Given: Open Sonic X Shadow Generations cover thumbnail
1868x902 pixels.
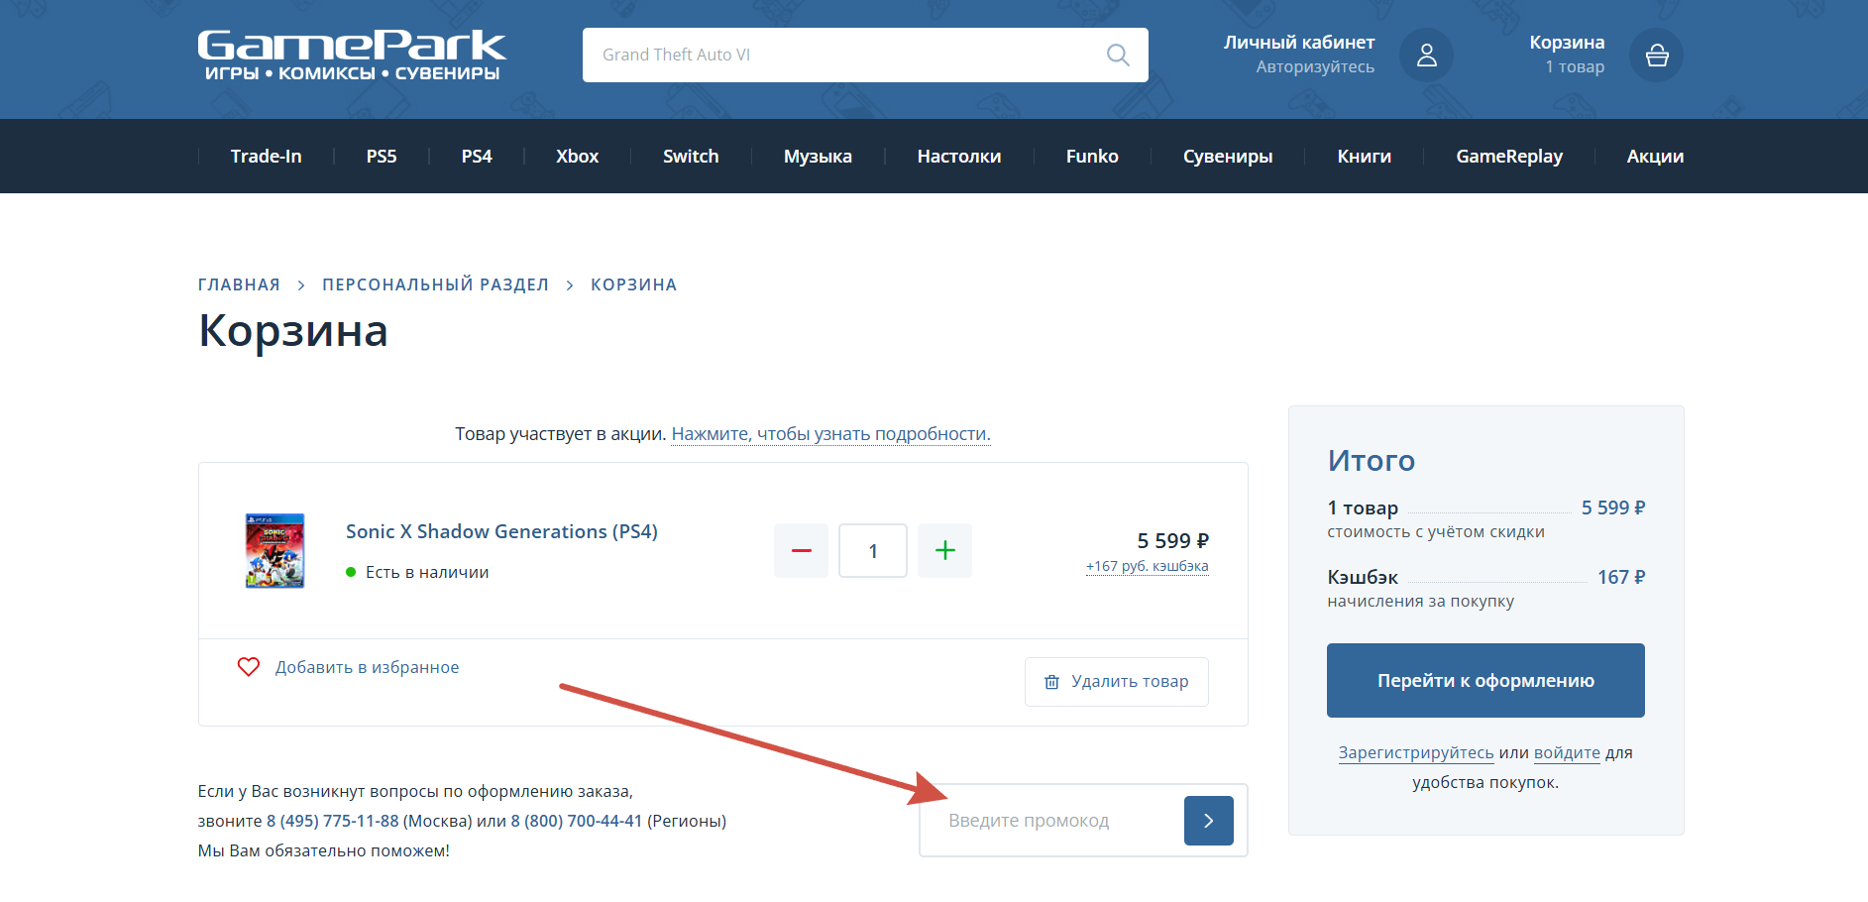Looking at the screenshot, I should click(x=275, y=550).
